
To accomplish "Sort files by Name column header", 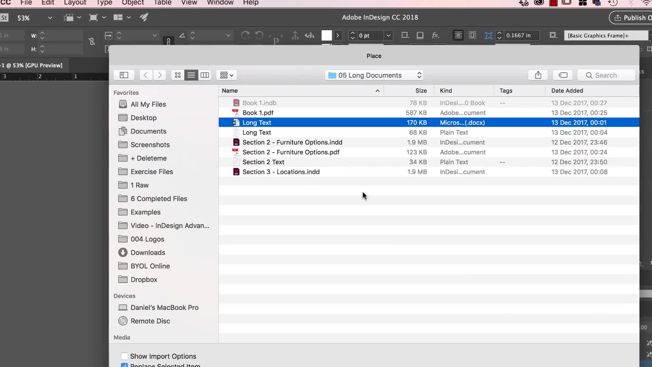I will tap(301, 91).
